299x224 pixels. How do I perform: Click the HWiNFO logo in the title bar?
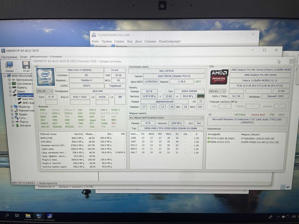[3, 51]
